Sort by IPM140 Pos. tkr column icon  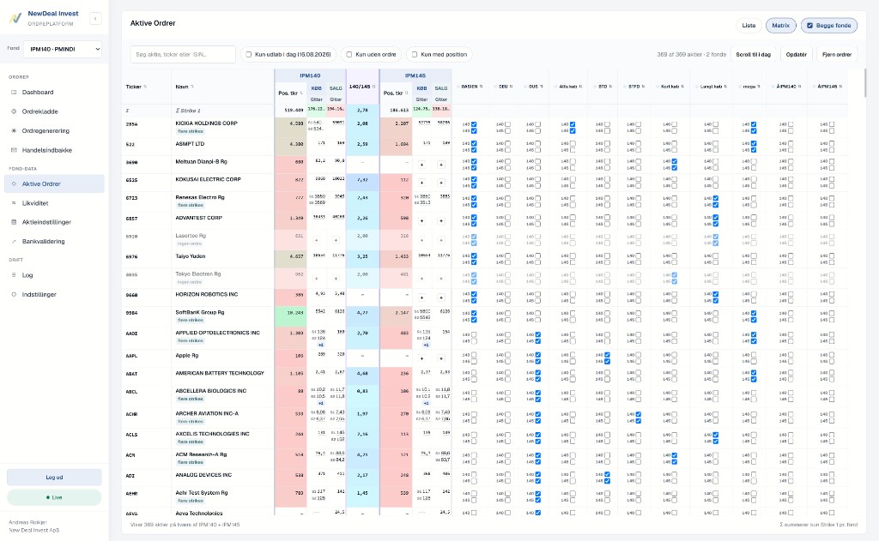[x=301, y=93]
